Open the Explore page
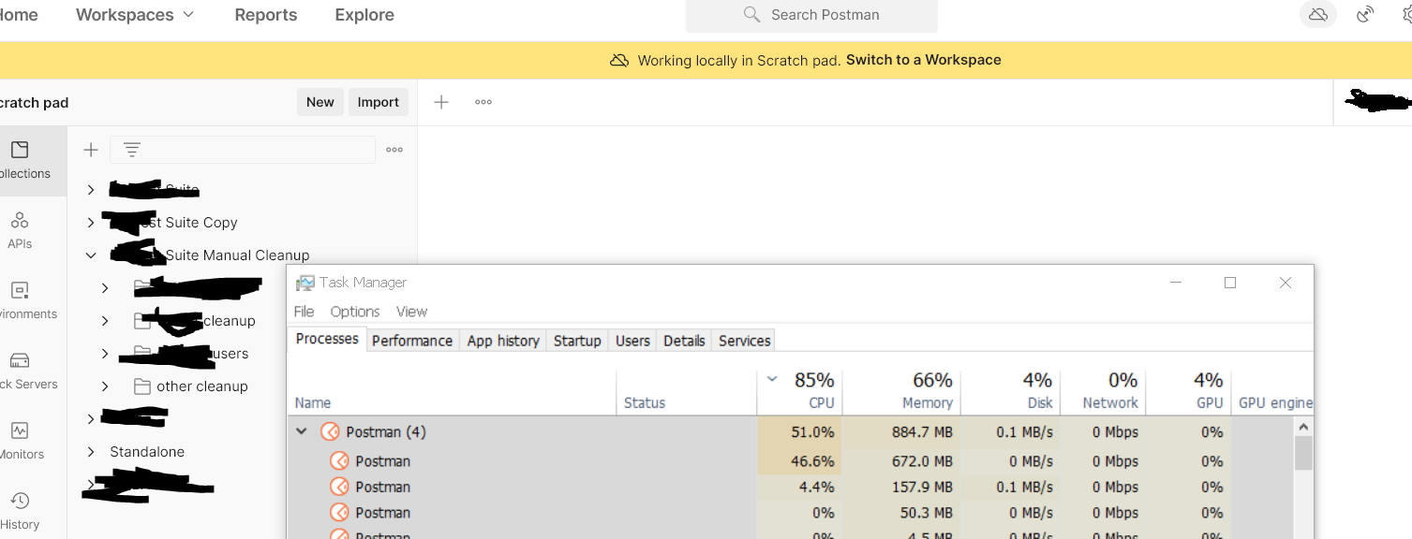The height and width of the screenshot is (539, 1412). pyautogui.click(x=364, y=15)
